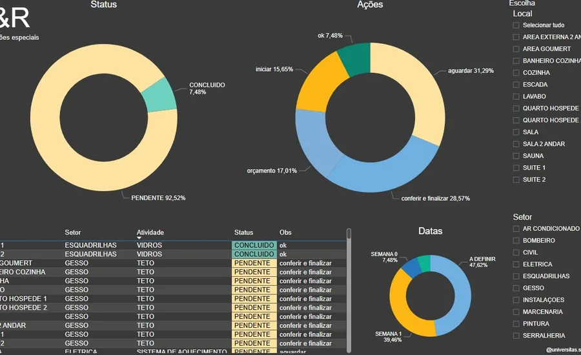
Task: Click VIDROS in the first table row
Action: coord(149,245)
